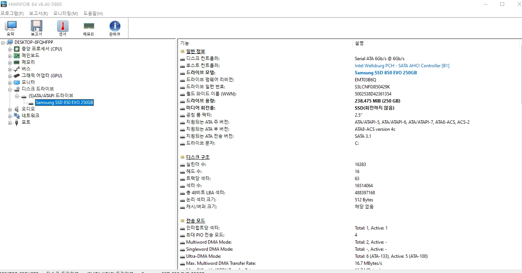Click the 일반 정보 section header icon

point(182,51)
